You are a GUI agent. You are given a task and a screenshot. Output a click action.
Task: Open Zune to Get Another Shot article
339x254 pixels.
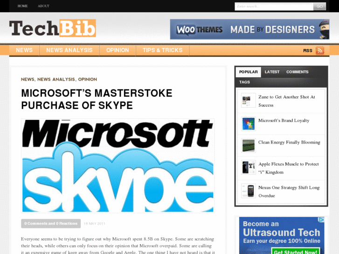[x=287, y=101]
